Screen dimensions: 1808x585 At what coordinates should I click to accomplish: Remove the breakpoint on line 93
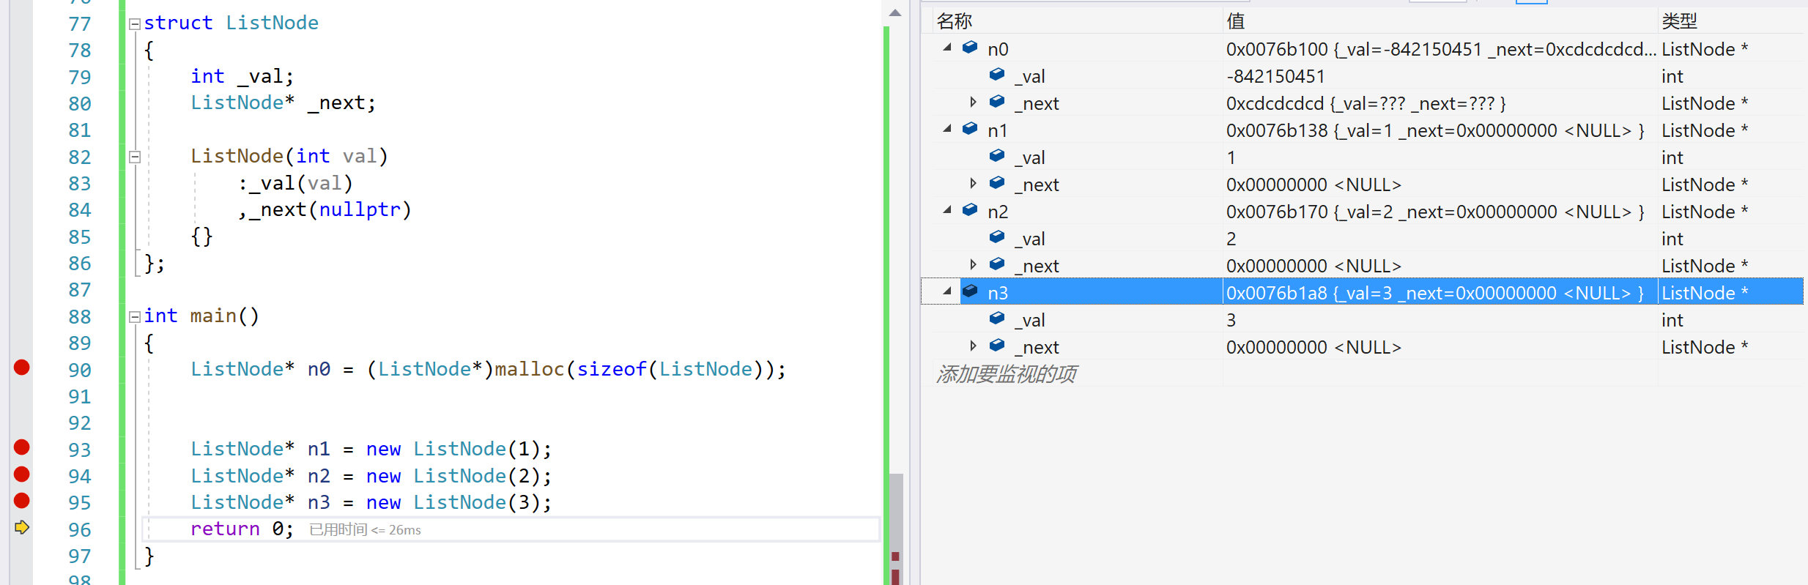pos(22,447)
